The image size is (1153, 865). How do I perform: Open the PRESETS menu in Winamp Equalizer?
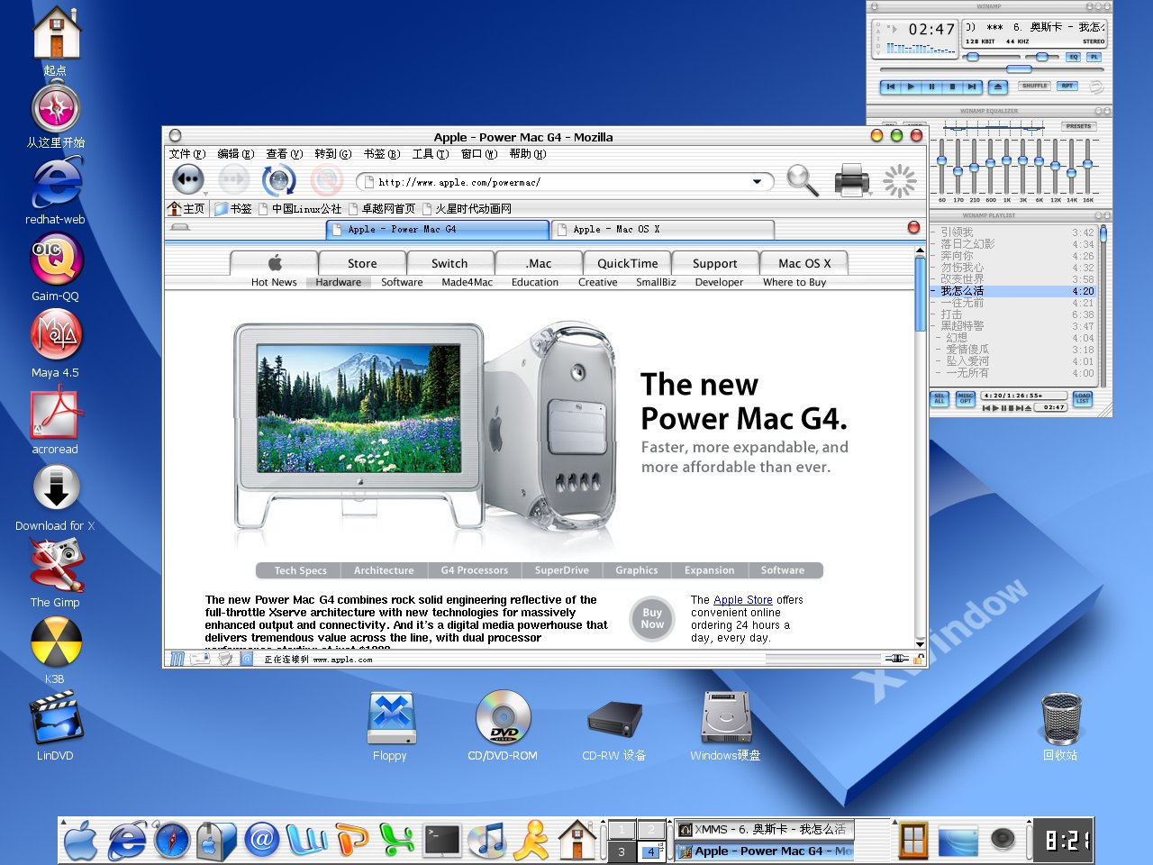1078,126
